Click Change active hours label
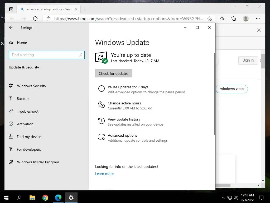Image resolution: width=270 pixels, height=203 pixels. pos(124,103)
